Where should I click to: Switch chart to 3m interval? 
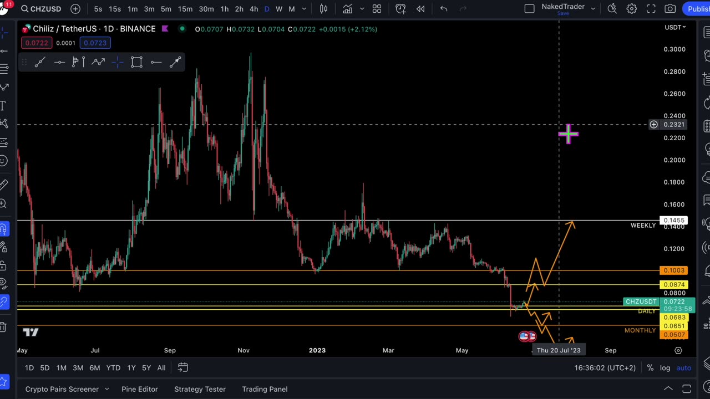pyautogui.click(x=149, y=9)
